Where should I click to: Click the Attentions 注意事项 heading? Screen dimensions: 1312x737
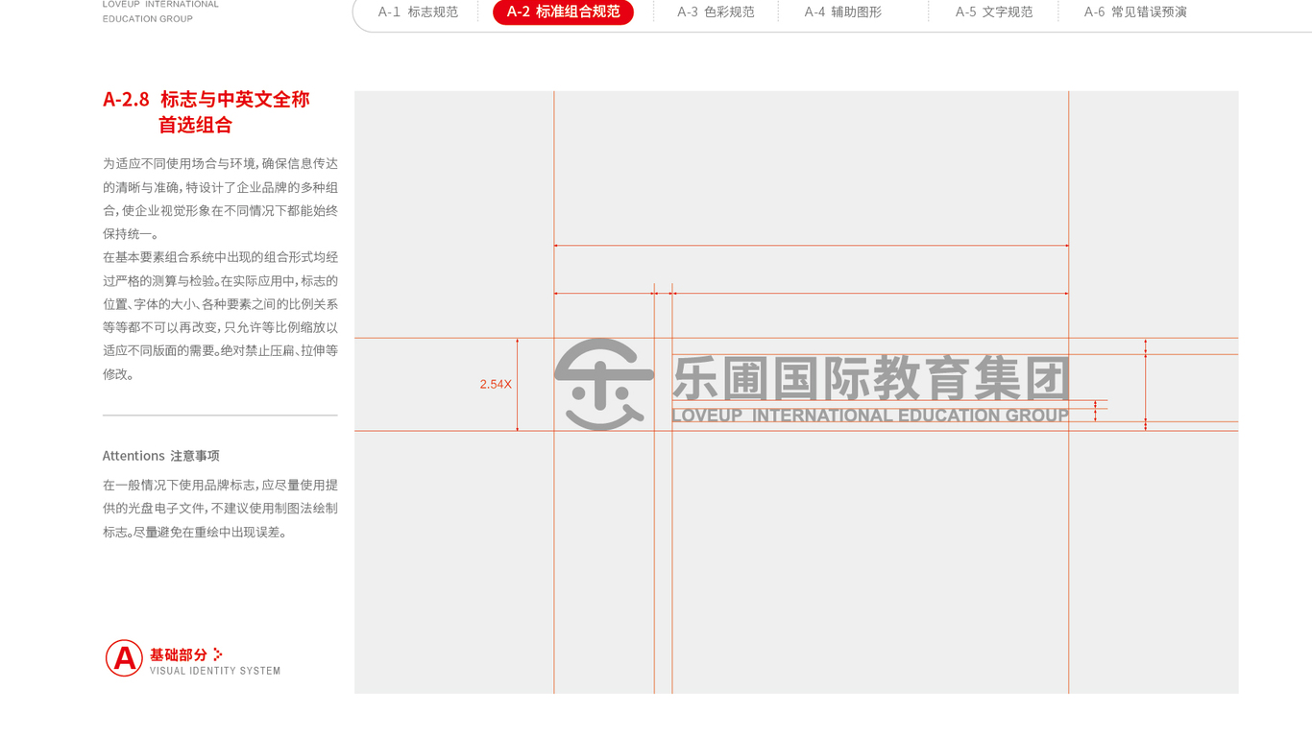(x=161, y=456)
